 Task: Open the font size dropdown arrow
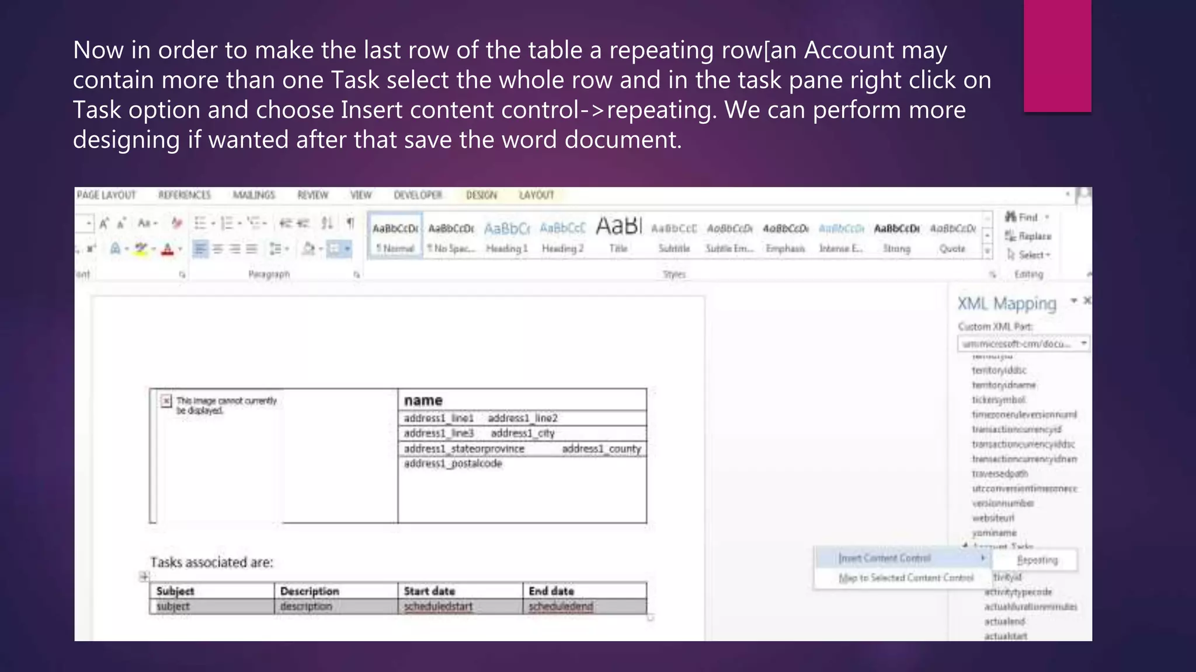click(x=88, y=223)
